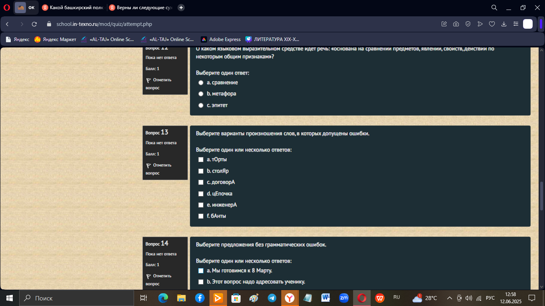Open WPS Office from the taskbar
The image size is (545, 306).
(380, 298)
